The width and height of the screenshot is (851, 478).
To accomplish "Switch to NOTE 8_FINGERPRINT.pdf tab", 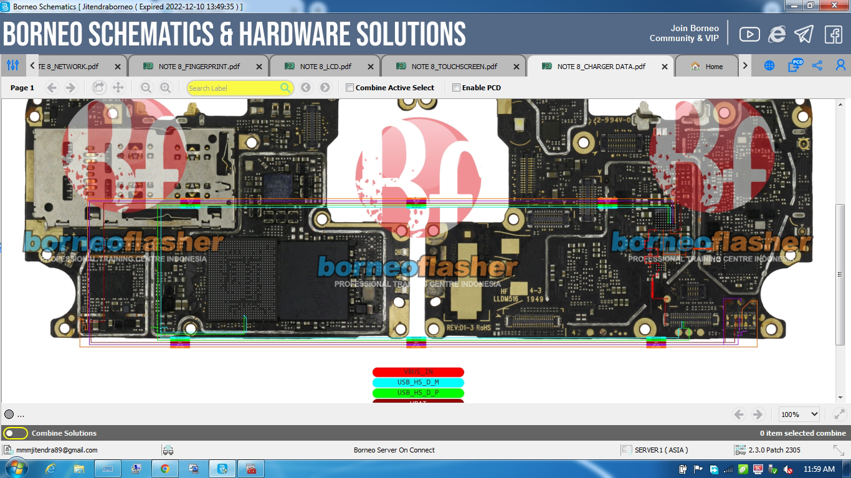I will 199,67.
